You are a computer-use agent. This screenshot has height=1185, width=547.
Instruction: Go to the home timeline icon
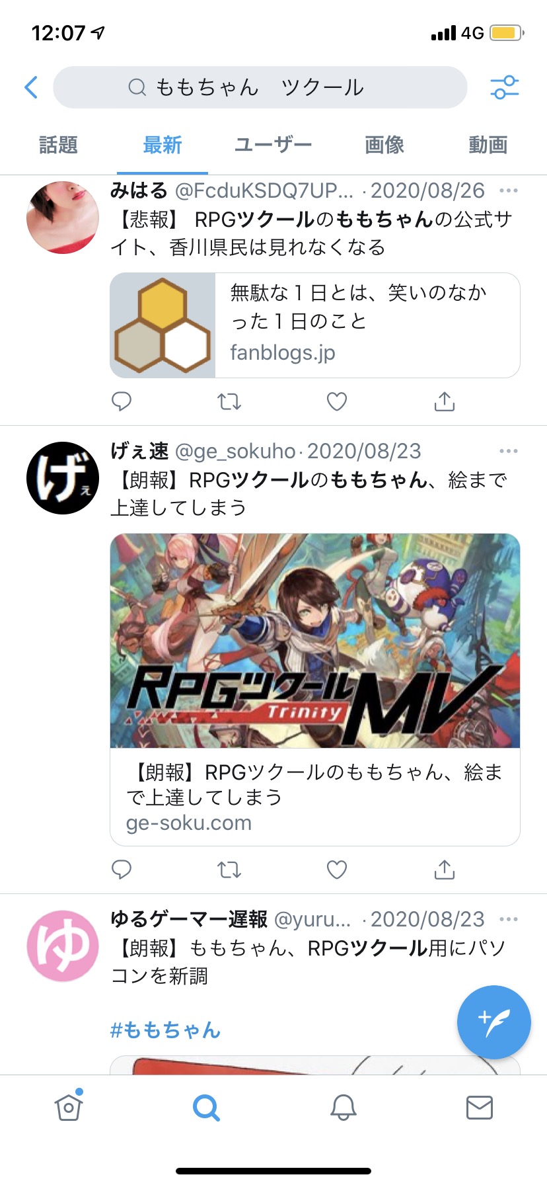pyautogui.click(x=69, y=1106)
